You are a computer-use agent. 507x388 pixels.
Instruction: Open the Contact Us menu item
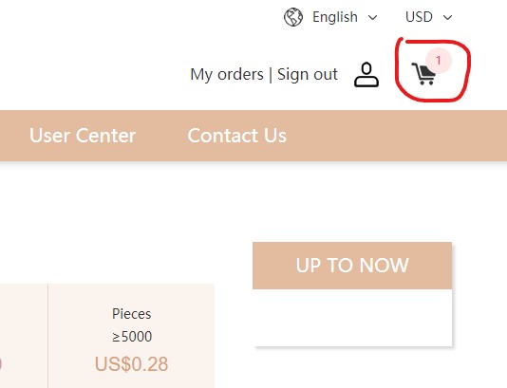237,136
